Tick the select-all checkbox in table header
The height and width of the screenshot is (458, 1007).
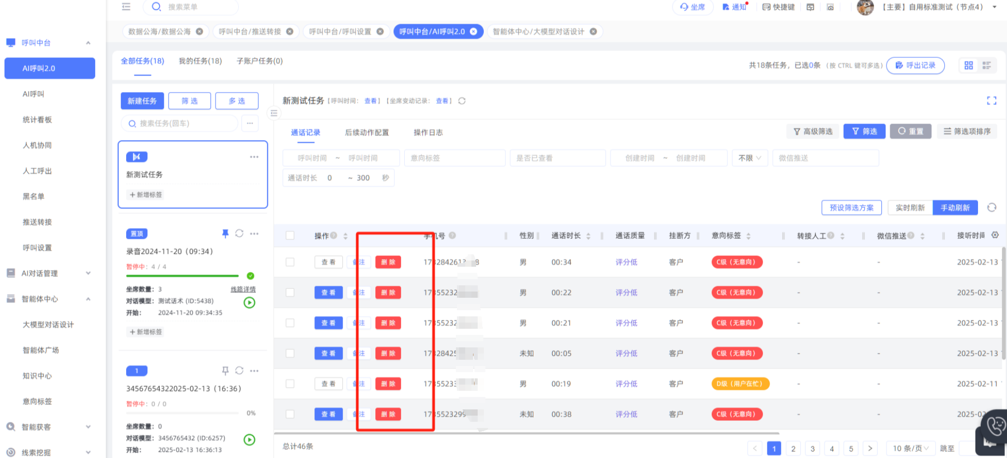click(290, 236)
